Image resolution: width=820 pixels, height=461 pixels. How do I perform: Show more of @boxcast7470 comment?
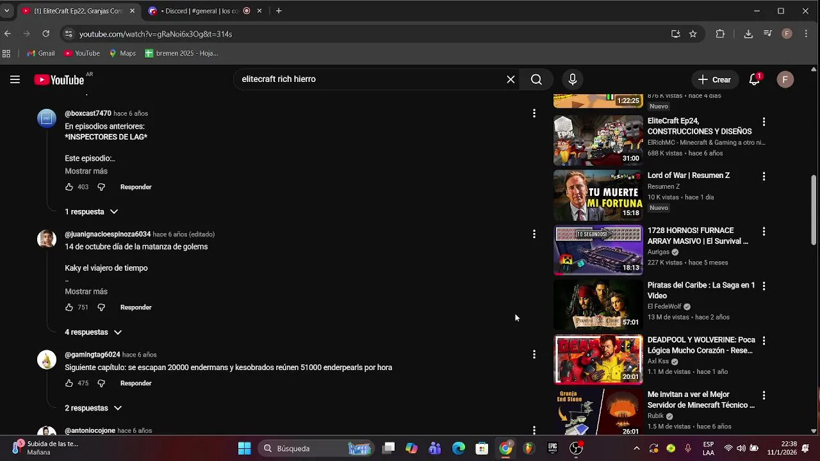(86, 171)
